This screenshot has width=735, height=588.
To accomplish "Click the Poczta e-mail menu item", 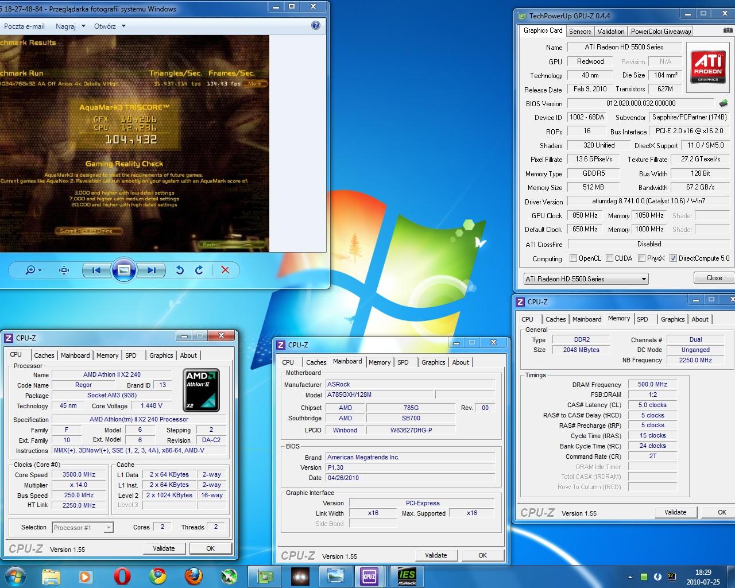I will (x=24, y=26).
